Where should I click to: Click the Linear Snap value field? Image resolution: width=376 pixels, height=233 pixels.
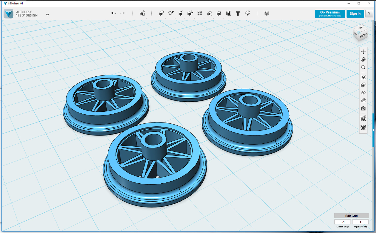pyautogui.click(x=343, y=222)
